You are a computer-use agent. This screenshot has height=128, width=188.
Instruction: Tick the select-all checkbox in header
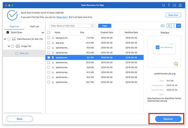(x=49, y=32)
